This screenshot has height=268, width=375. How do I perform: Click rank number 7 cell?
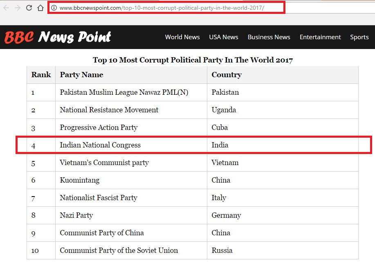click(x=41, y=198)
